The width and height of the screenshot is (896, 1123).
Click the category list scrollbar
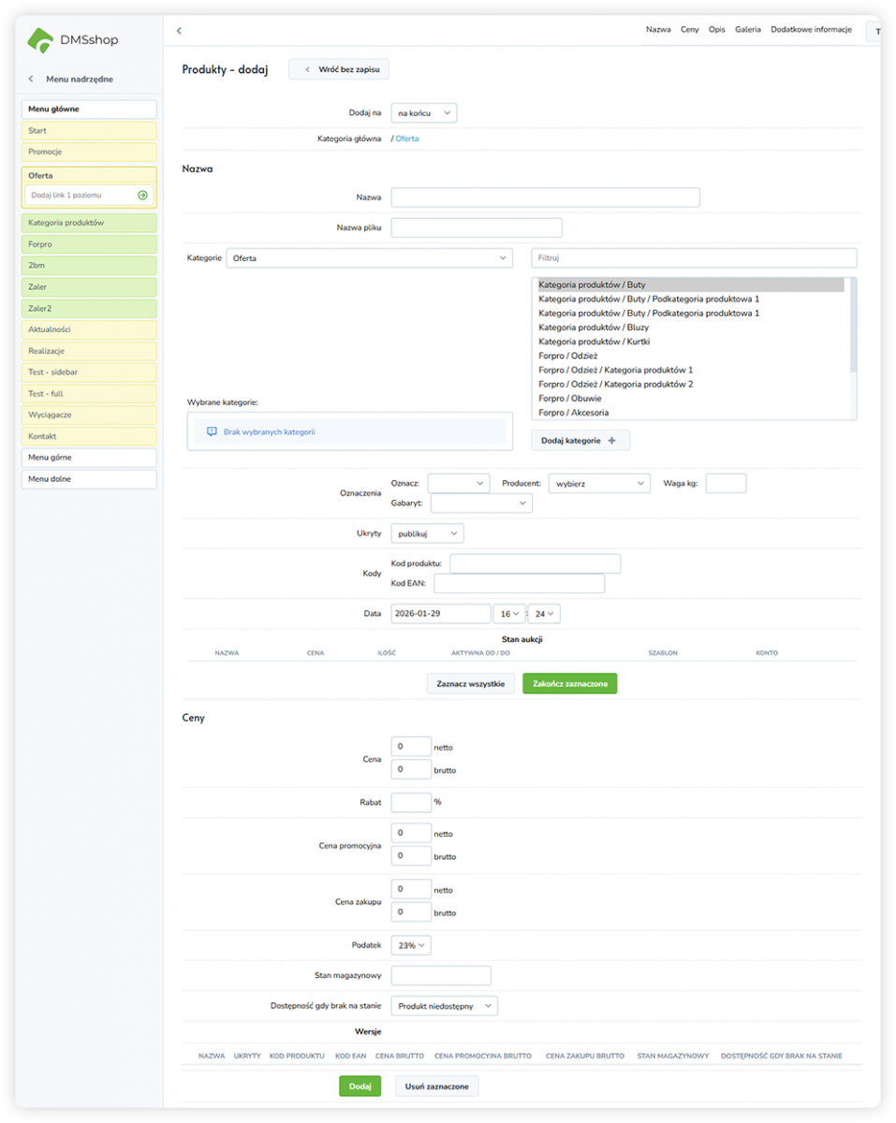point(852,323)
